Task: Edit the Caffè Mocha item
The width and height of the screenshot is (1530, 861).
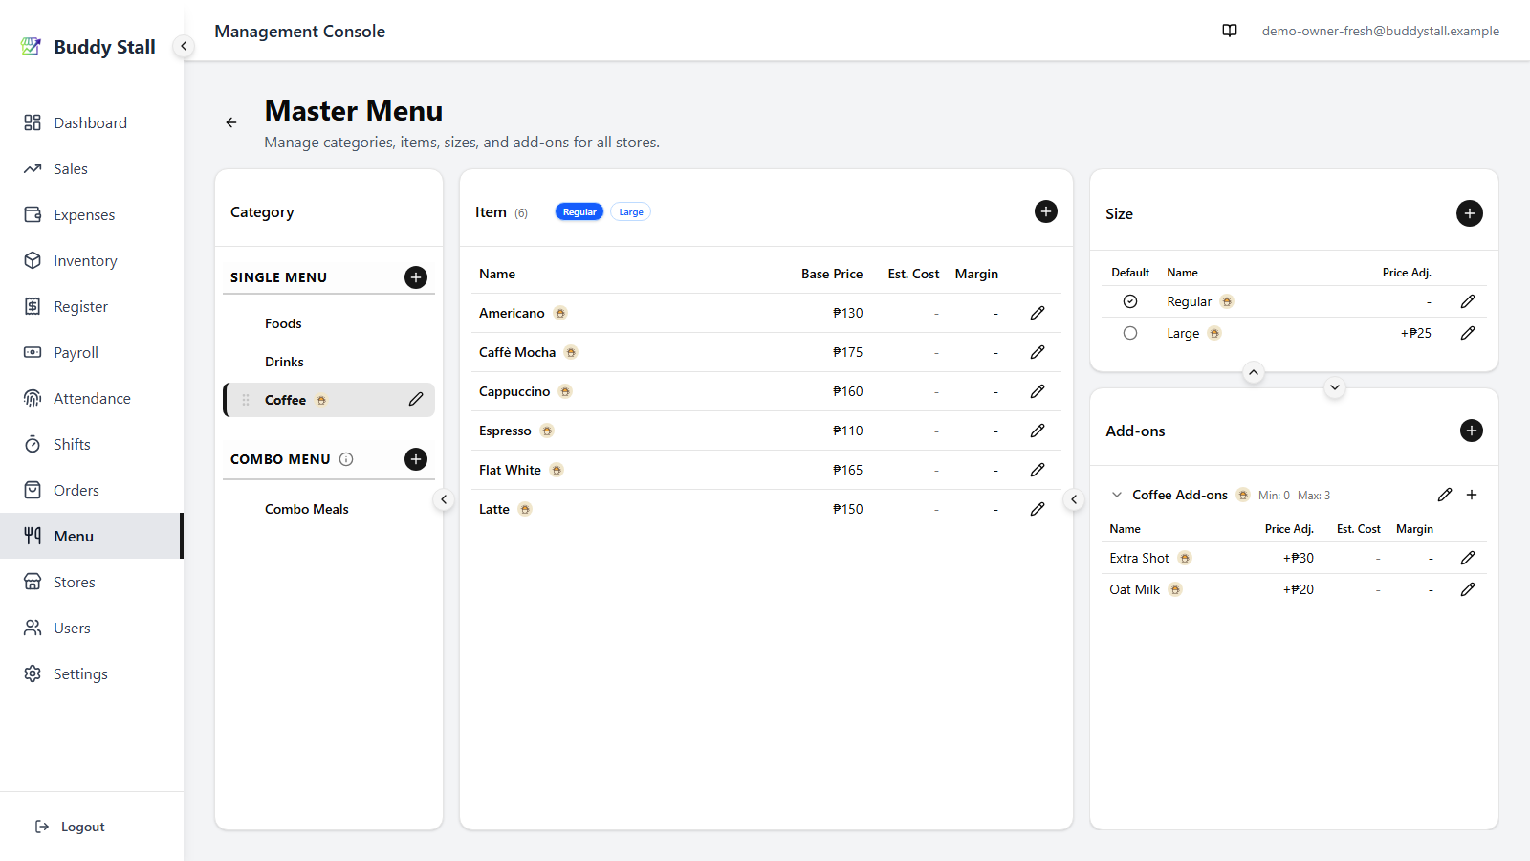Action: pos(1038,352)
